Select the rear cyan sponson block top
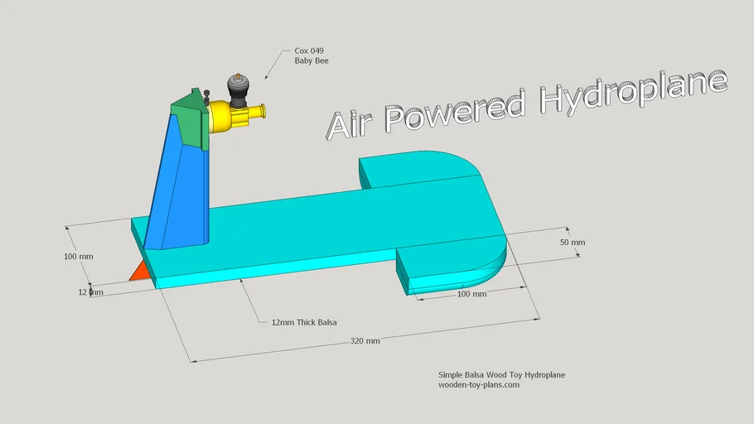 tap(398, 168)
